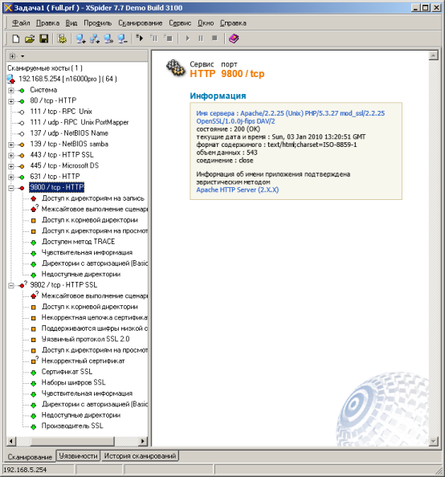Click the green icon beside Сертификат SSL
This screenshot has width=445, height=477.
34,373
